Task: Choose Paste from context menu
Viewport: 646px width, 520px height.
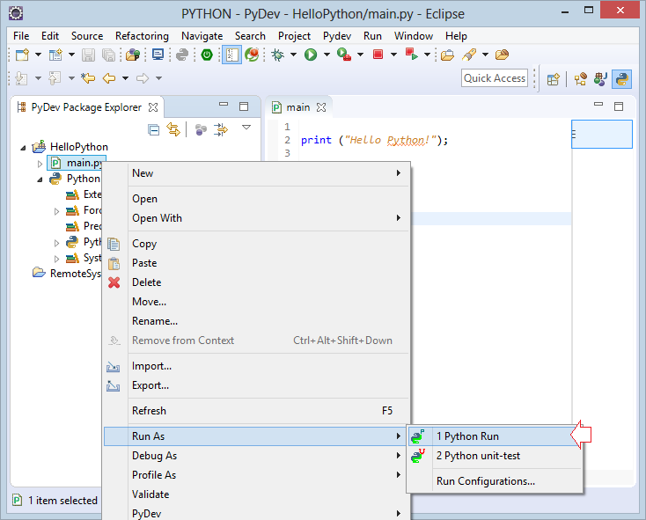Action: pyautogui.click(x=257, y=263)
